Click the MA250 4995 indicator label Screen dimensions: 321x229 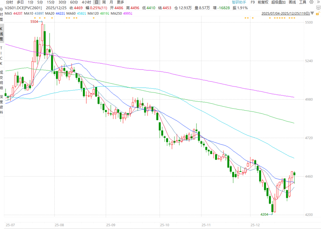[x=122, y=13]
